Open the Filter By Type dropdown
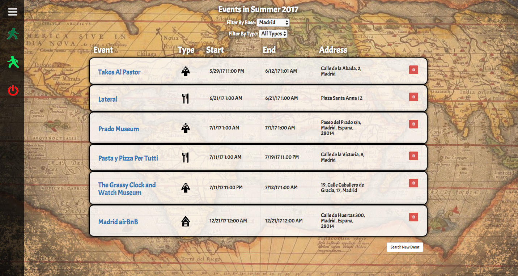This screenshot has width=518, height=276. (273, 34)
